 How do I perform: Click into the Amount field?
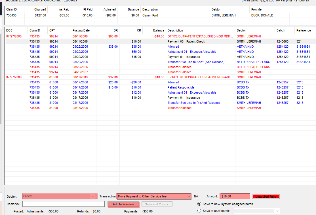(x=235, y=196)
